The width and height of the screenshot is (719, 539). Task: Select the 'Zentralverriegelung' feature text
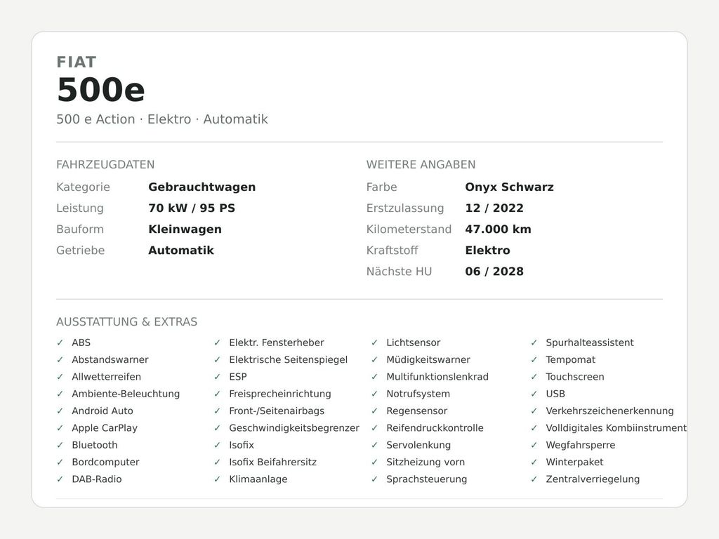(593, 479)
